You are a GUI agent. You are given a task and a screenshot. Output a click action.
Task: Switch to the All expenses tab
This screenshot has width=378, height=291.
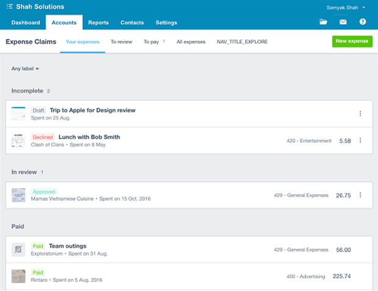tap(191, 41)
